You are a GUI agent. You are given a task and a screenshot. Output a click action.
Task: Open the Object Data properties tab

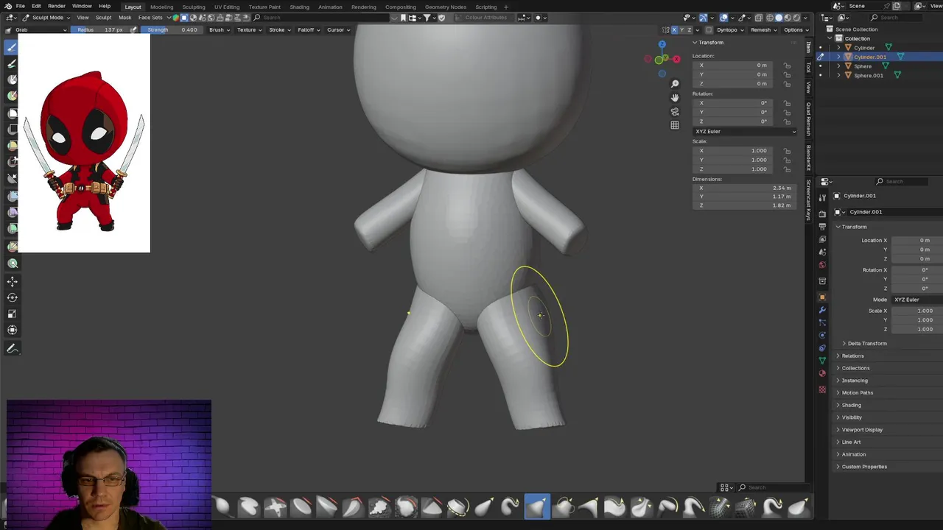coord(822,360)
